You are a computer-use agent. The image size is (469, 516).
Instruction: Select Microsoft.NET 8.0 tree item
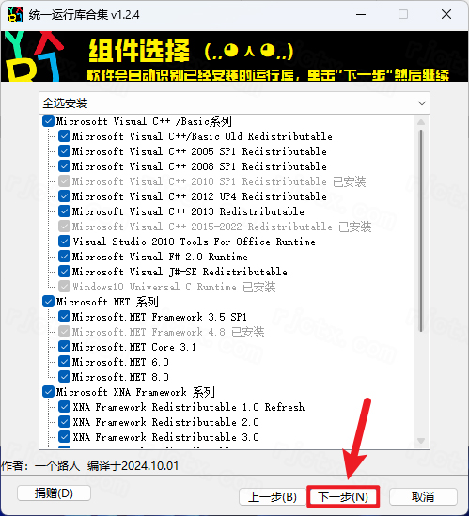click(120, 377)
